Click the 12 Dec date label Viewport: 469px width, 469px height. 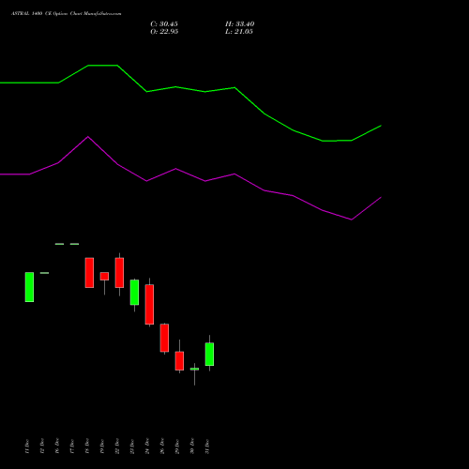42,446
